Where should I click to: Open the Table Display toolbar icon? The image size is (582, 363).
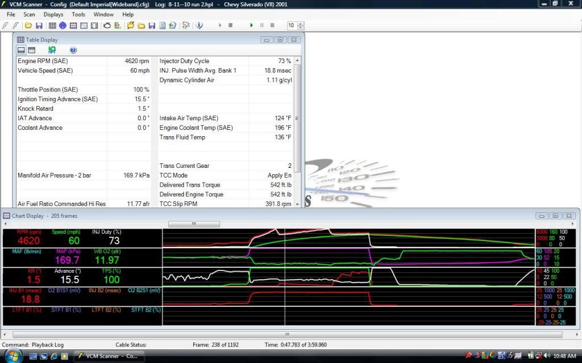pos(52,26)
